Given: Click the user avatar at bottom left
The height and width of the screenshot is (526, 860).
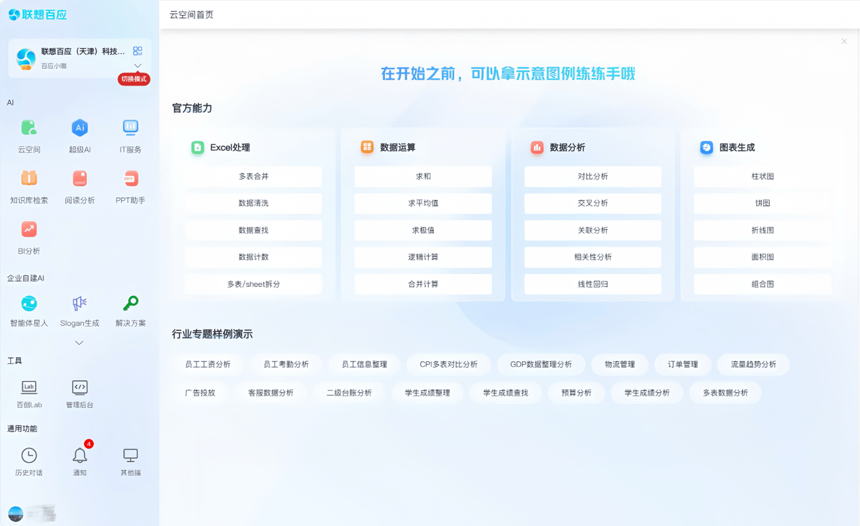Looking at the screenshot, I should [16, 514].
